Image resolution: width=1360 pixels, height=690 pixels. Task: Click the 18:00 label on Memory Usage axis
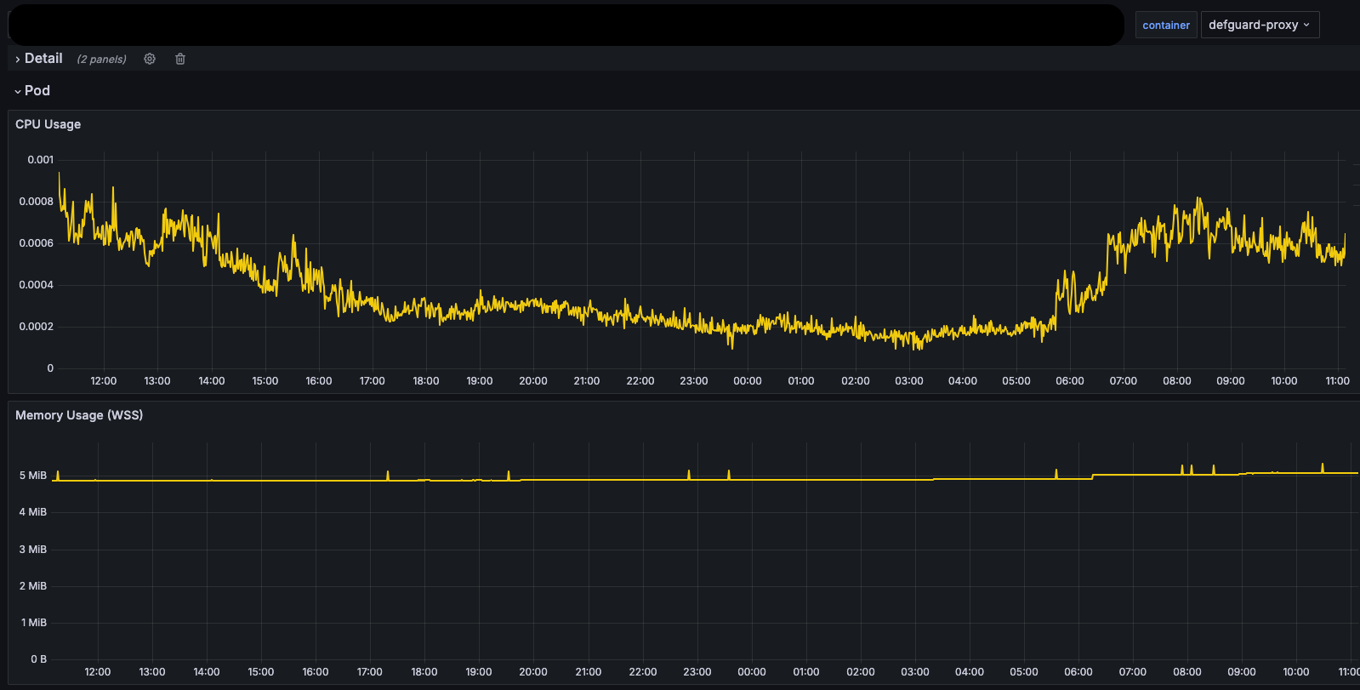tap(424, 672)
